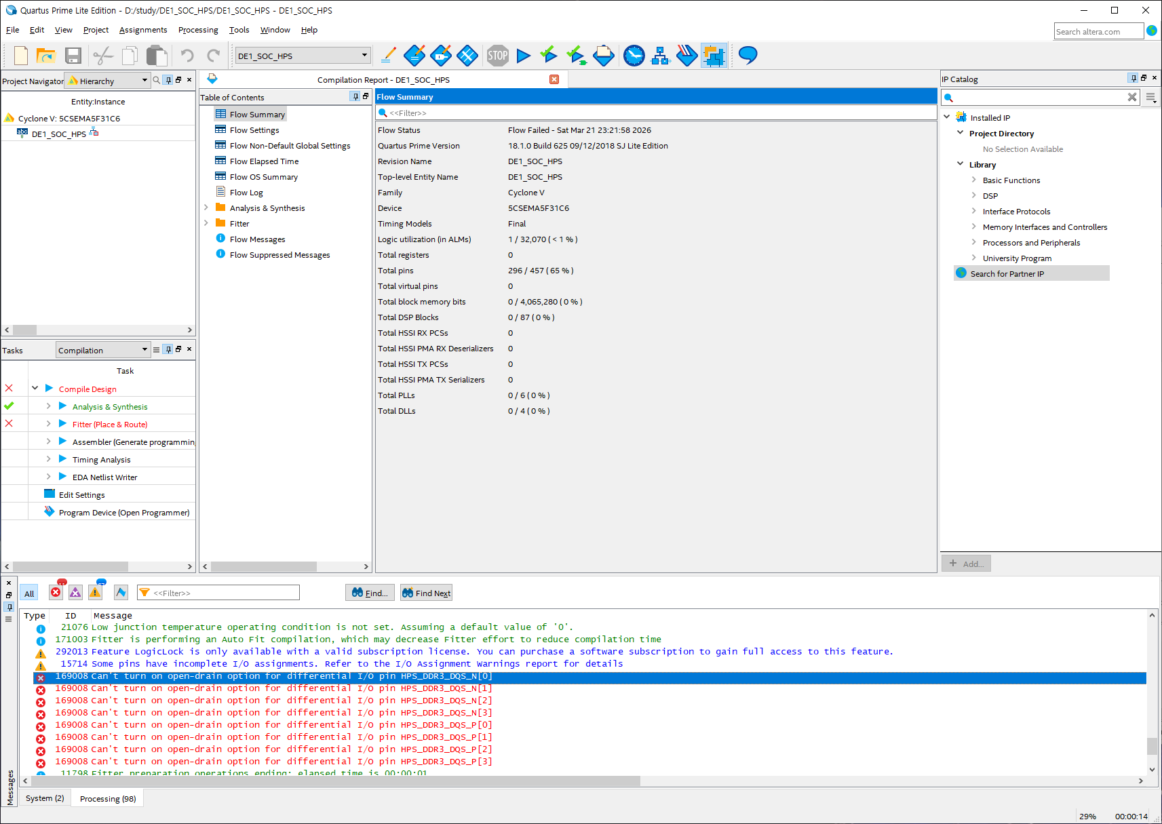The image size is (1162, 824).
Task: Save with the floppy disk icon
Action: [x=73, y=56]
